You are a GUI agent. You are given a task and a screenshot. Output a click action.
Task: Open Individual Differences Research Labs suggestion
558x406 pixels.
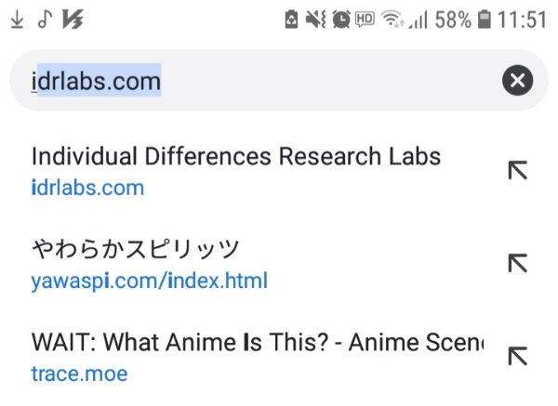(236, 155)
